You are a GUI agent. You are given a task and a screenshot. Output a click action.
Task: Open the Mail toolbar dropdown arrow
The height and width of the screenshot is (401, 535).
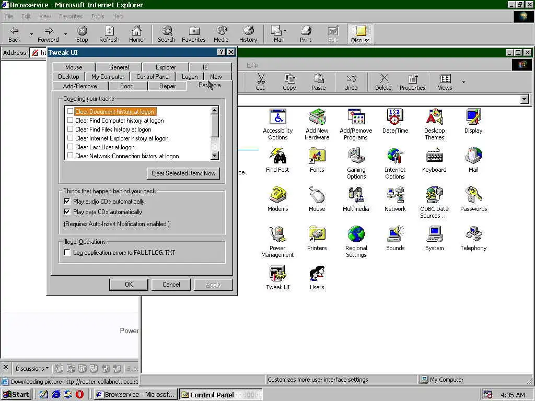[285, 31]
